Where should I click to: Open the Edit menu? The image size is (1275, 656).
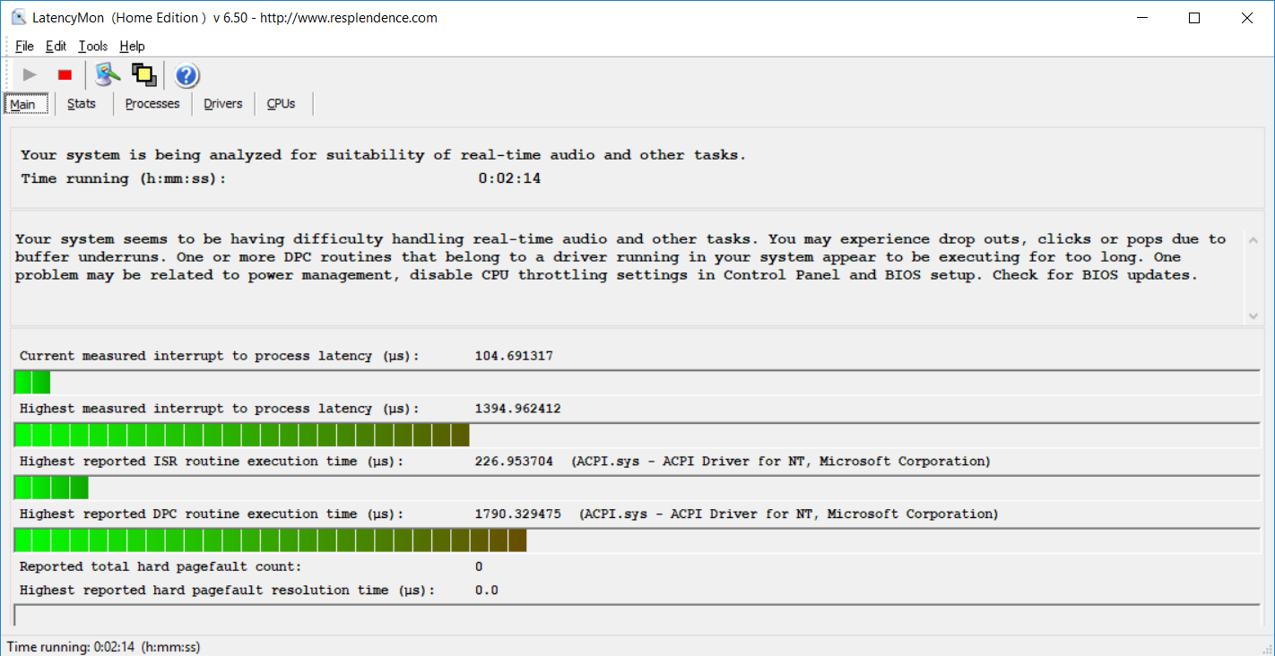tap(56, 47)
